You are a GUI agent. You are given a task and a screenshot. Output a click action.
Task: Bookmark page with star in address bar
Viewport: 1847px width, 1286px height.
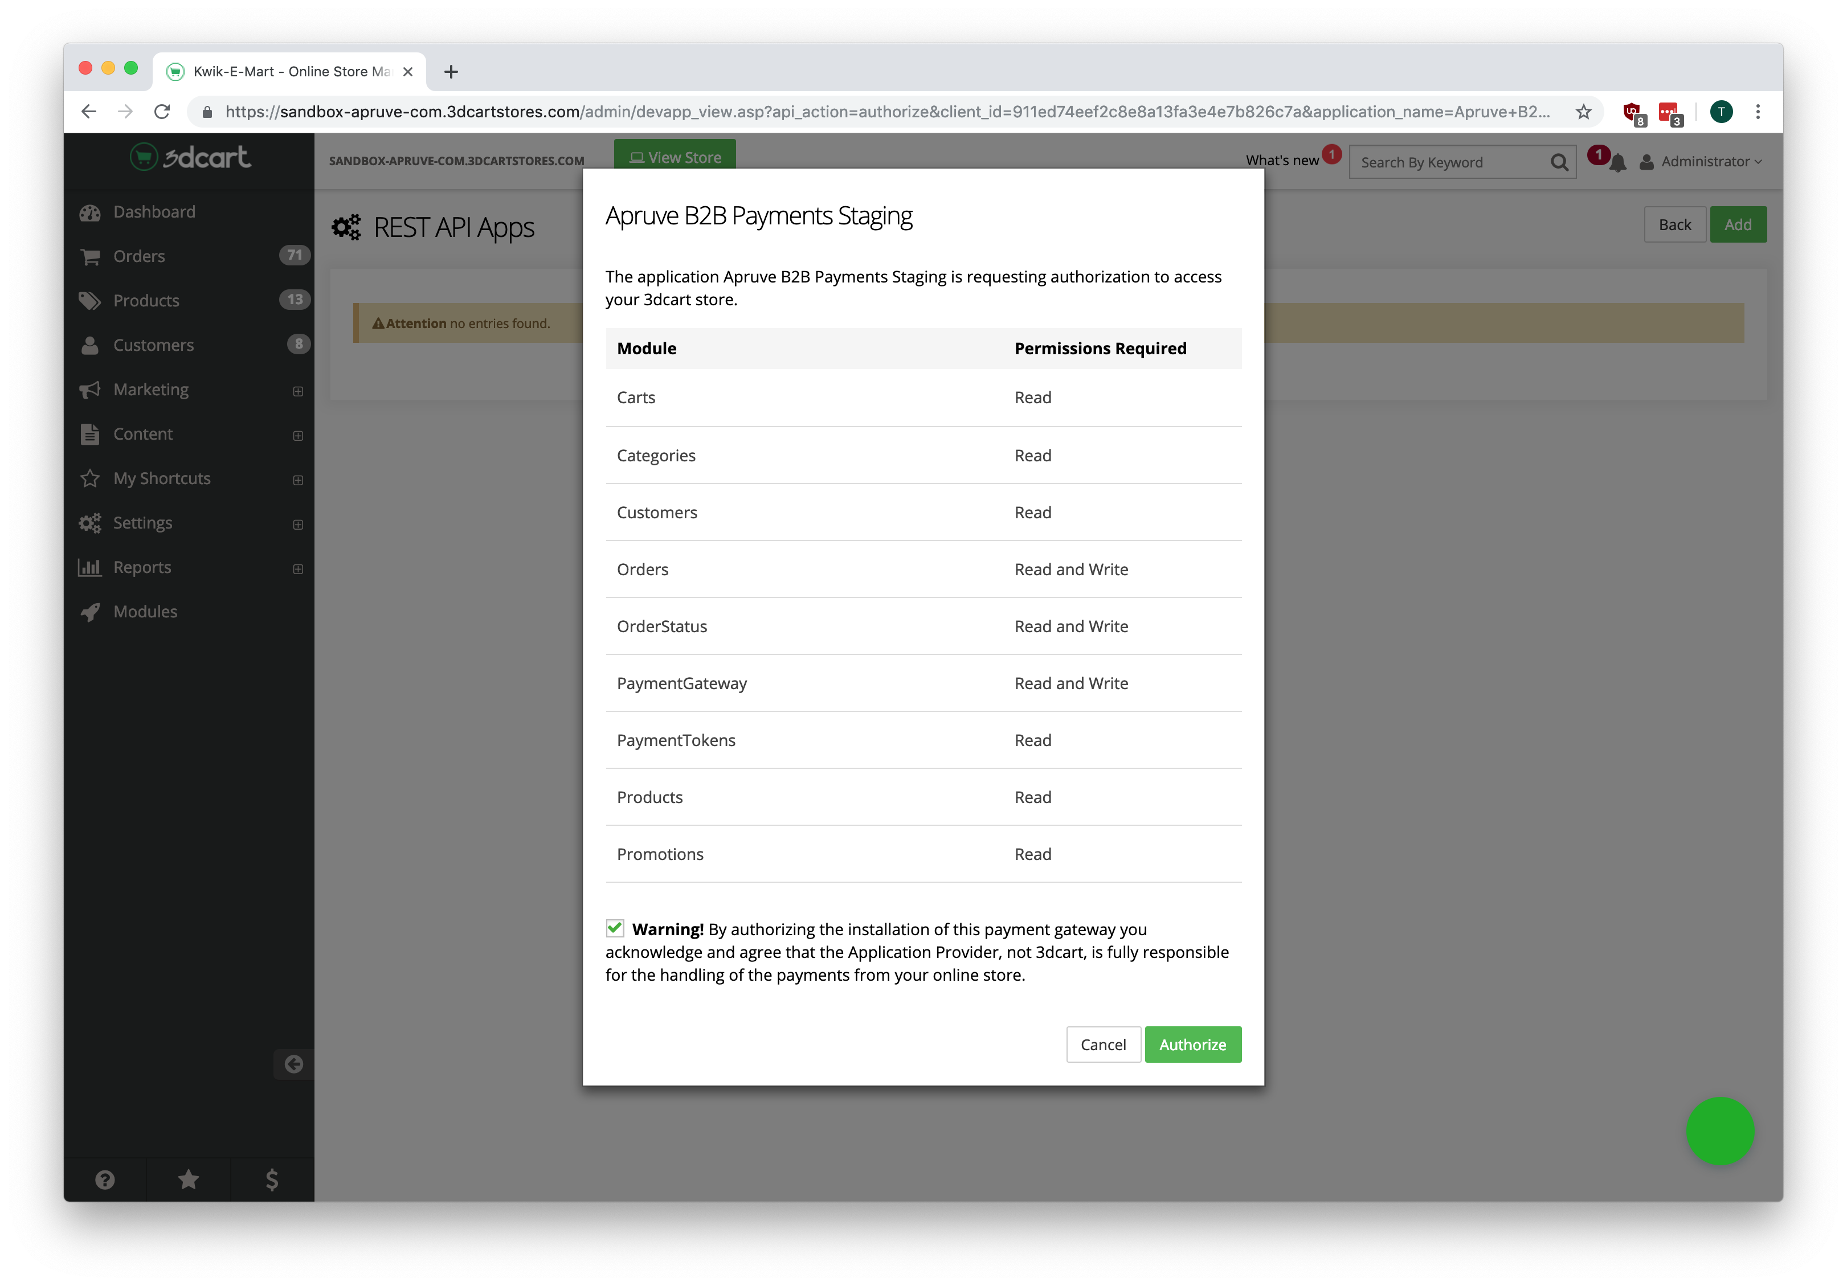point(1583,112)
